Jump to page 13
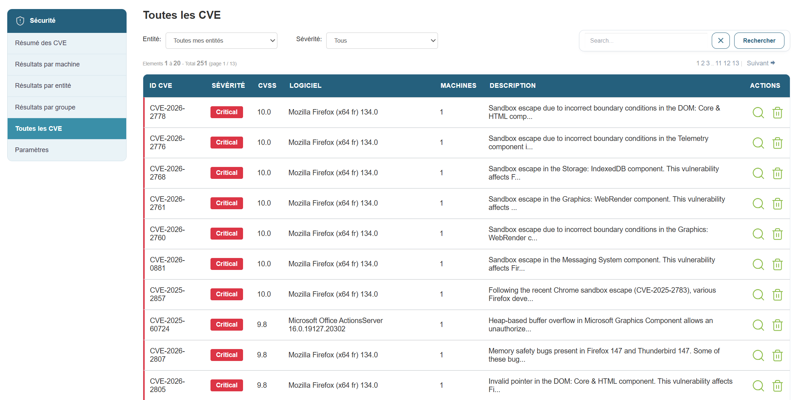This screenshot has width=800, height=400. click(x=736, y=63)
